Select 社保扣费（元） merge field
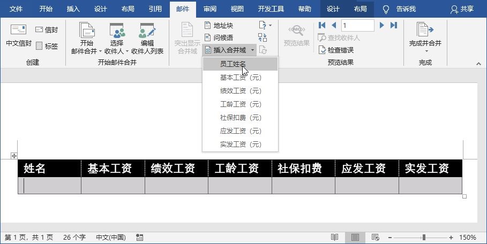Viewport: 487px width, 244px height. (240, 118)
